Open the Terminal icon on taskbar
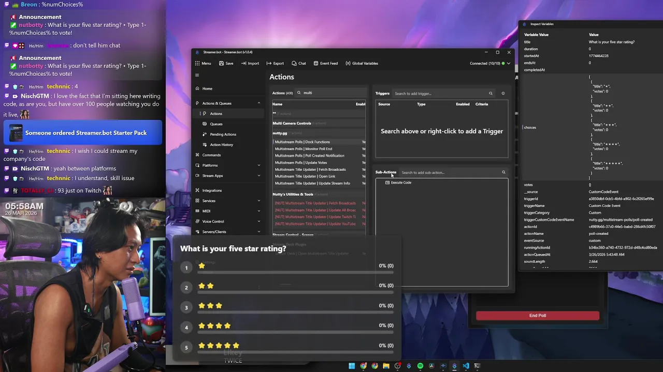This screenshot has width=663, height=372. (x=477, y=366)
